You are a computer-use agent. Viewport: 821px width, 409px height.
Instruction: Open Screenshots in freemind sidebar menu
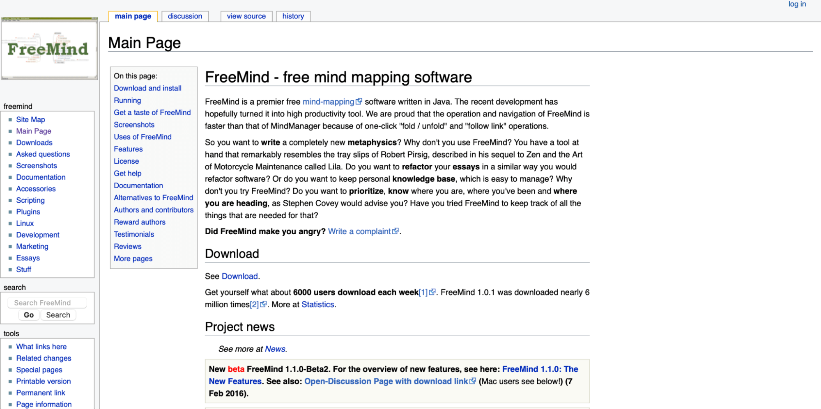click(37, 166)
